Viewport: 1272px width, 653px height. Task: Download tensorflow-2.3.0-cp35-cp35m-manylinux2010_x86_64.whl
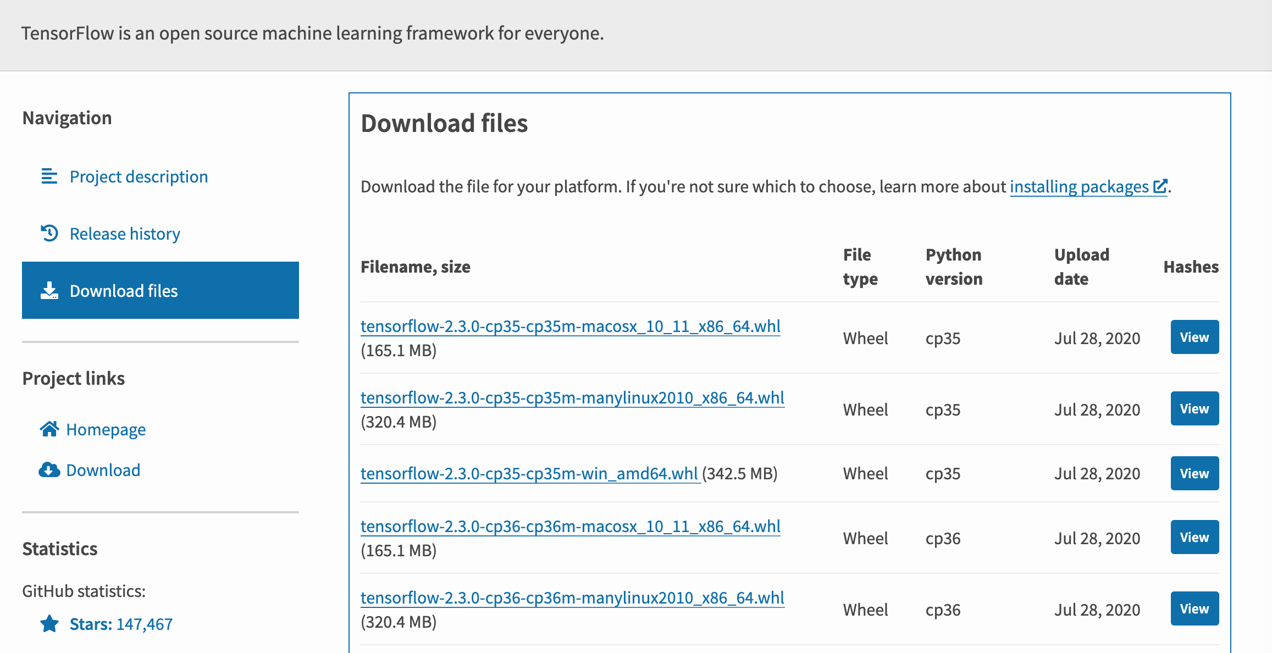572,398
